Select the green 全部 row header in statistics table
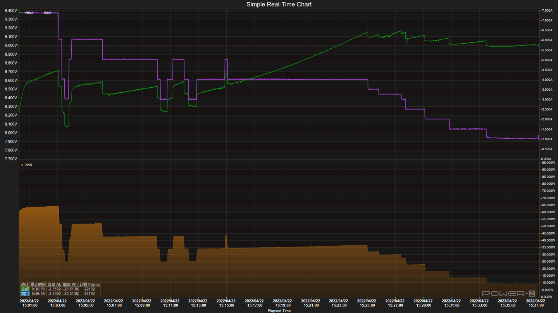The width and height of the screenshot is (558, 313). [x=25, y=289]
